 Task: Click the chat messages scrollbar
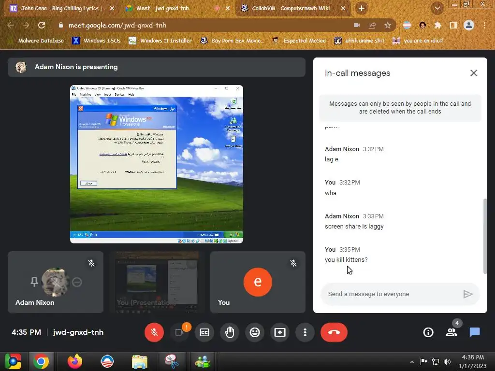click(485, 236)
